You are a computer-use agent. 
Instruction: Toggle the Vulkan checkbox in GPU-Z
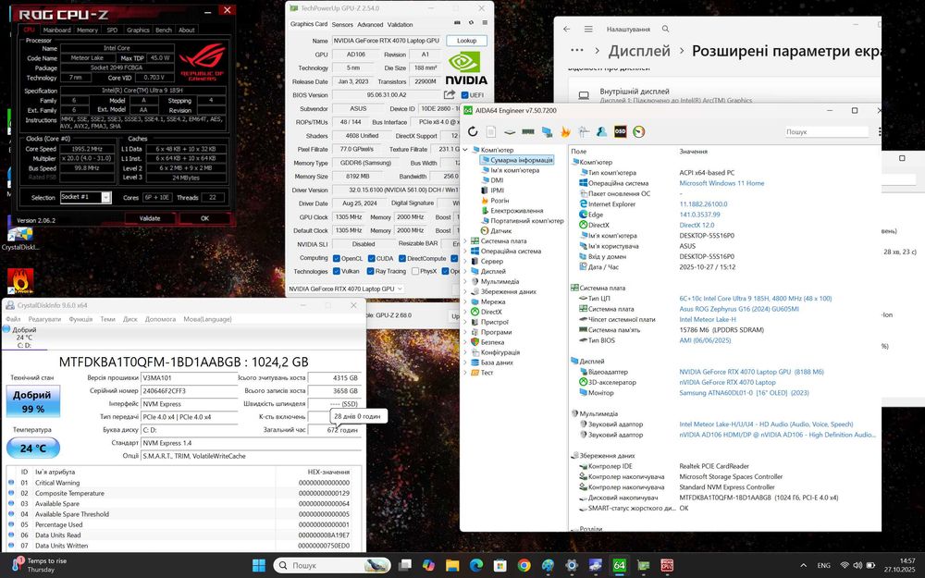click(x=337, y=271)
